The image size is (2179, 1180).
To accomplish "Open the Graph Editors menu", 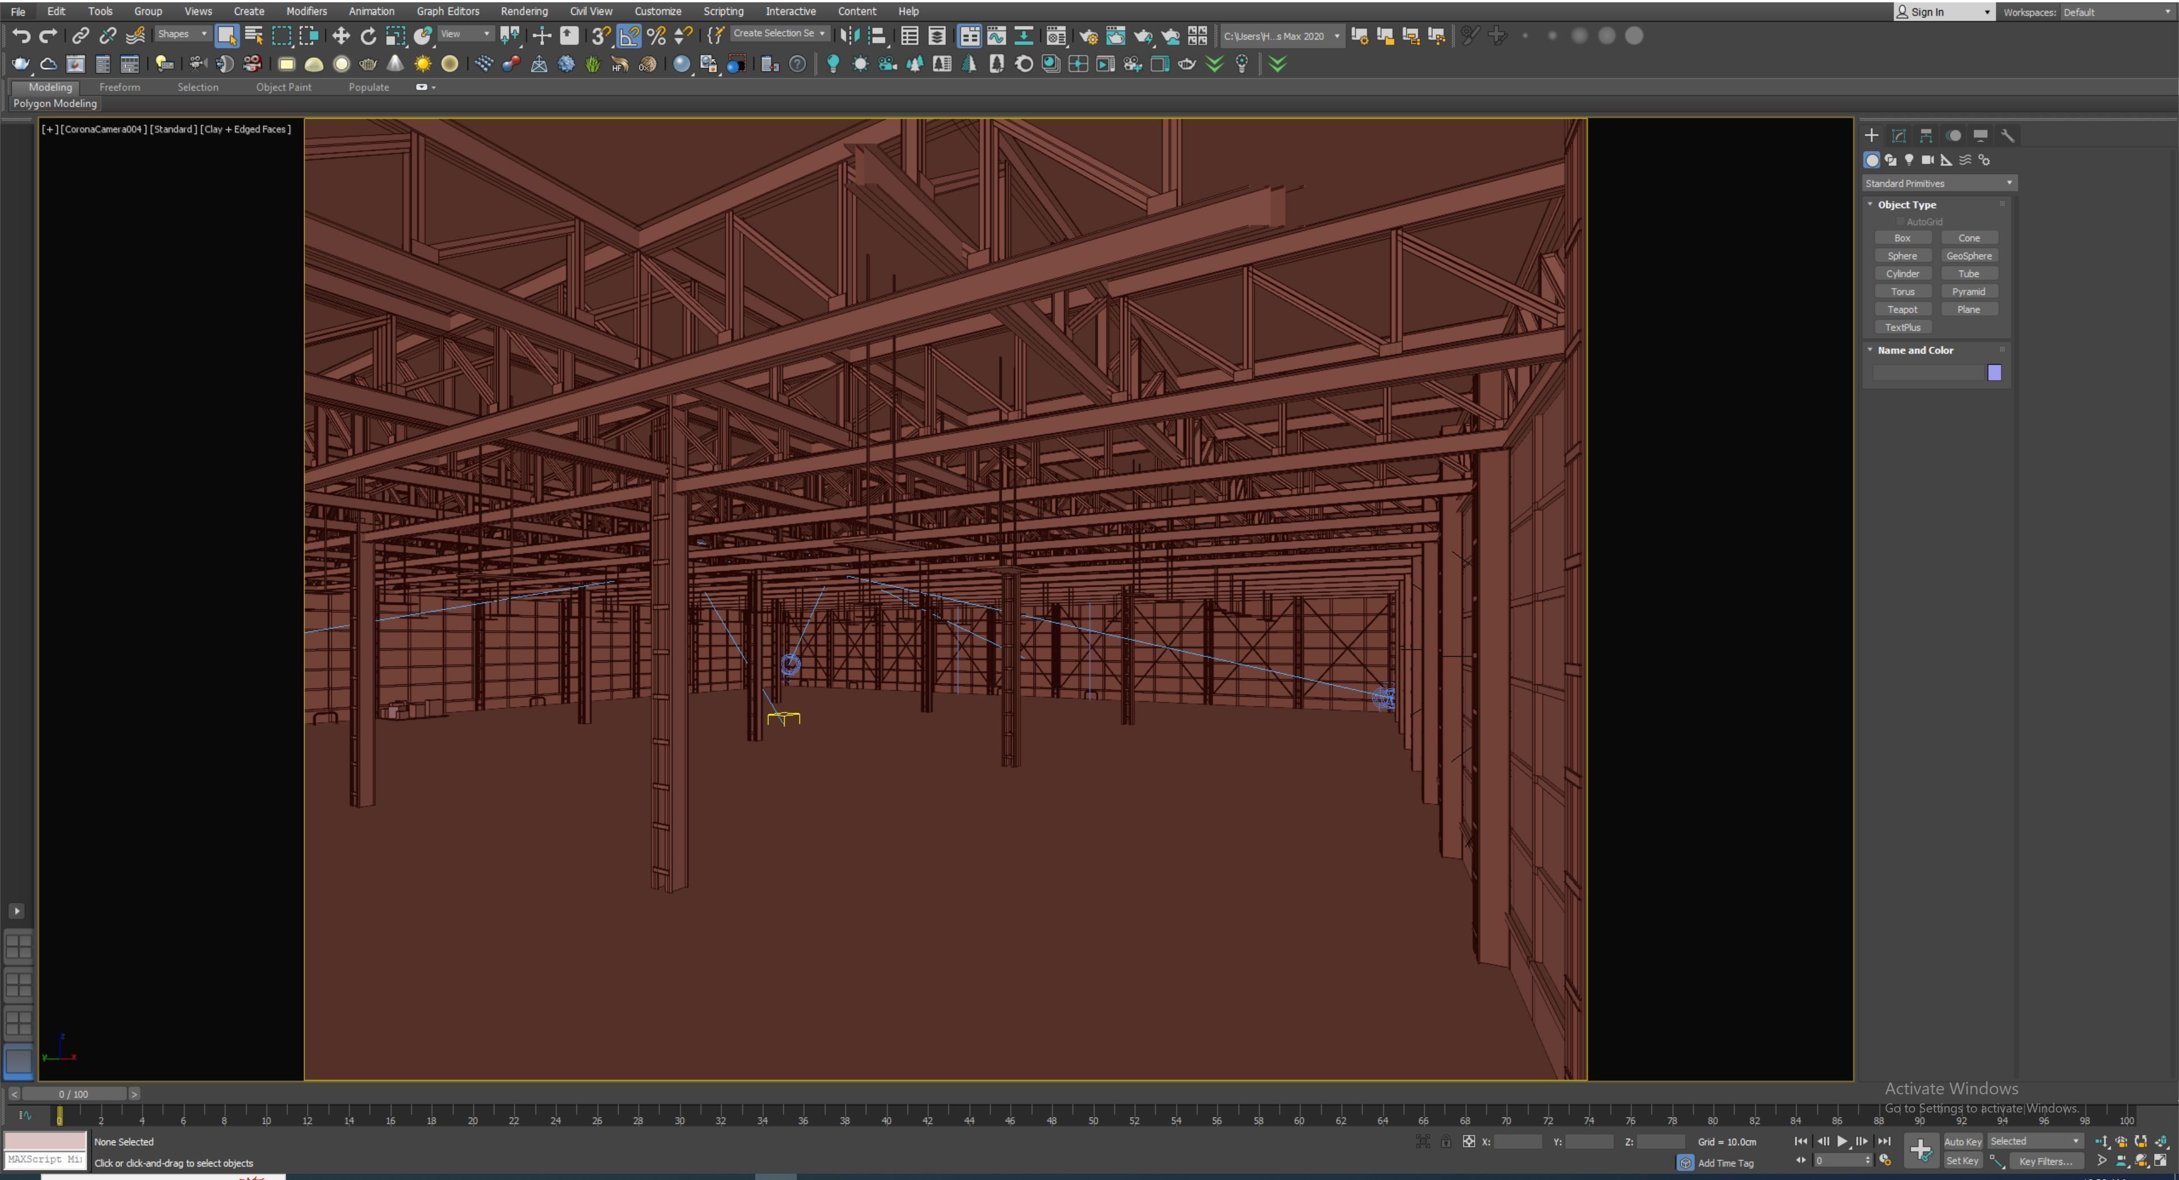I will tap(448, 11).
